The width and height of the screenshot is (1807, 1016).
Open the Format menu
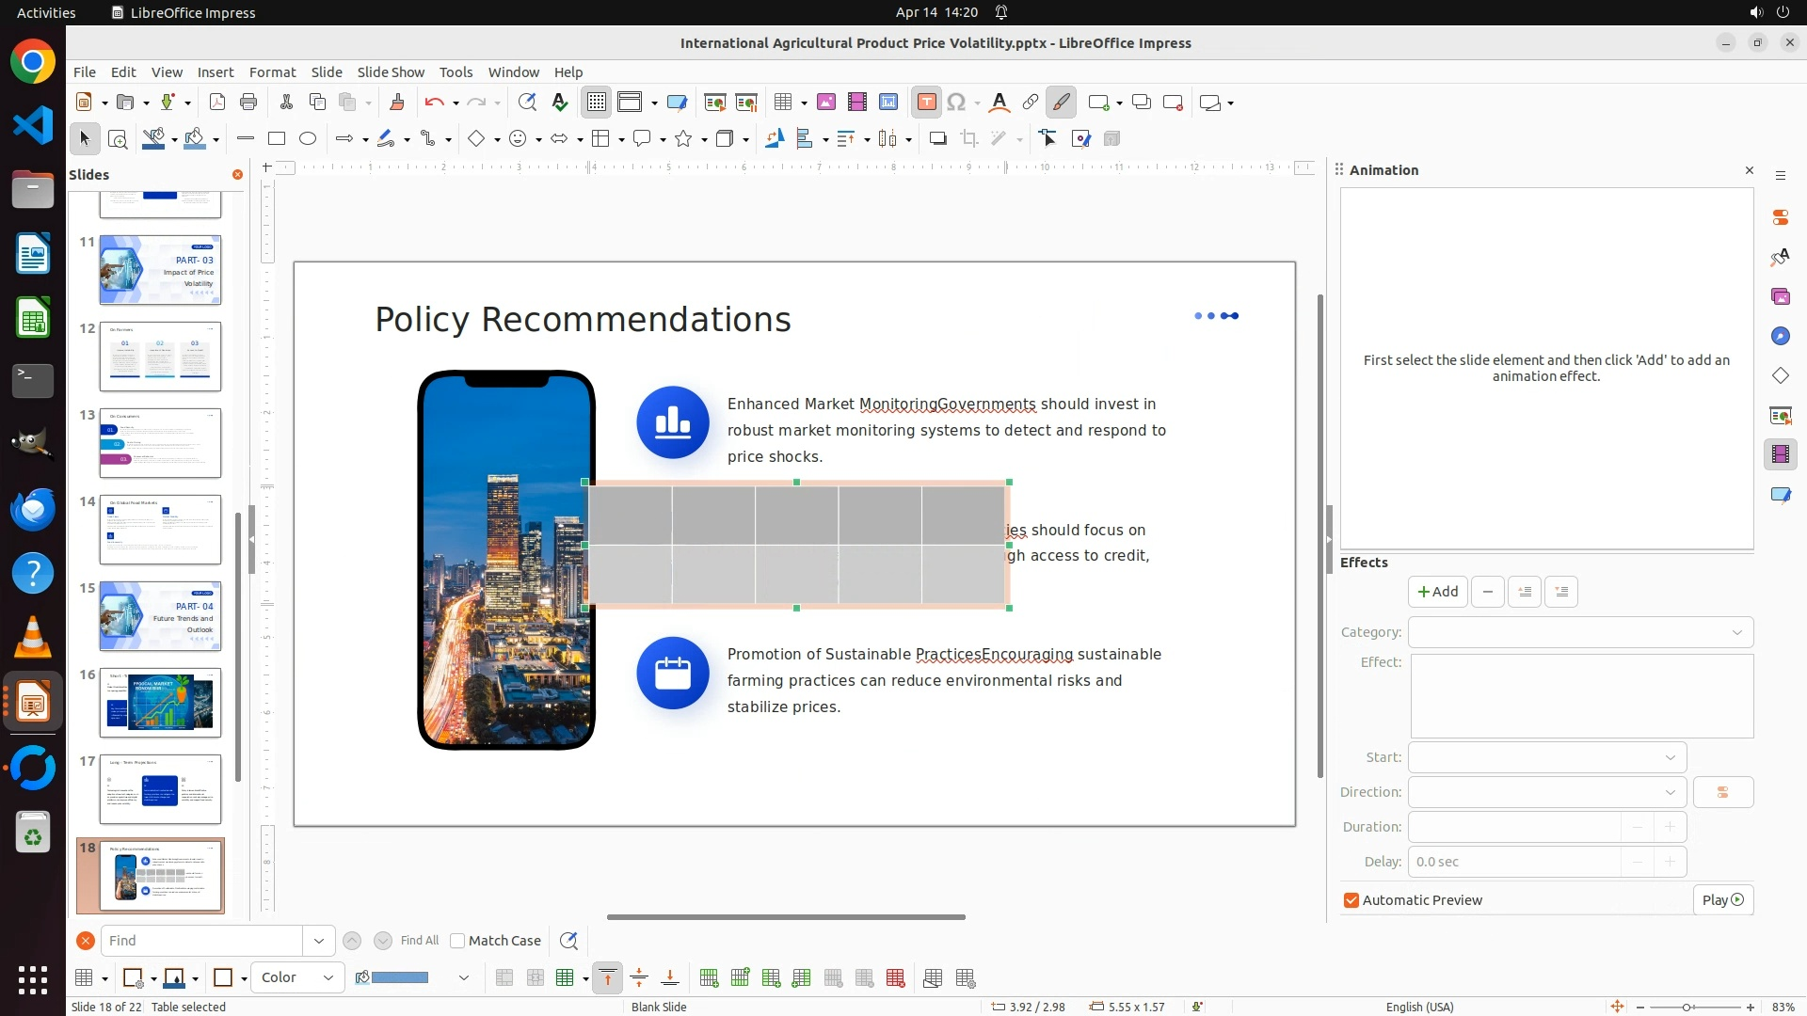pos(272,71)
